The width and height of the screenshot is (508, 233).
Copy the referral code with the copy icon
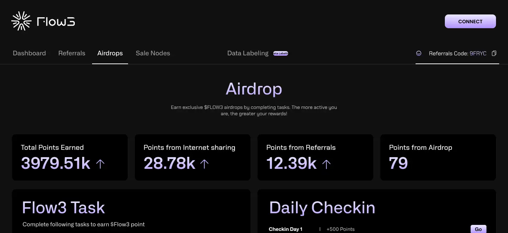[x=494, y=53]
